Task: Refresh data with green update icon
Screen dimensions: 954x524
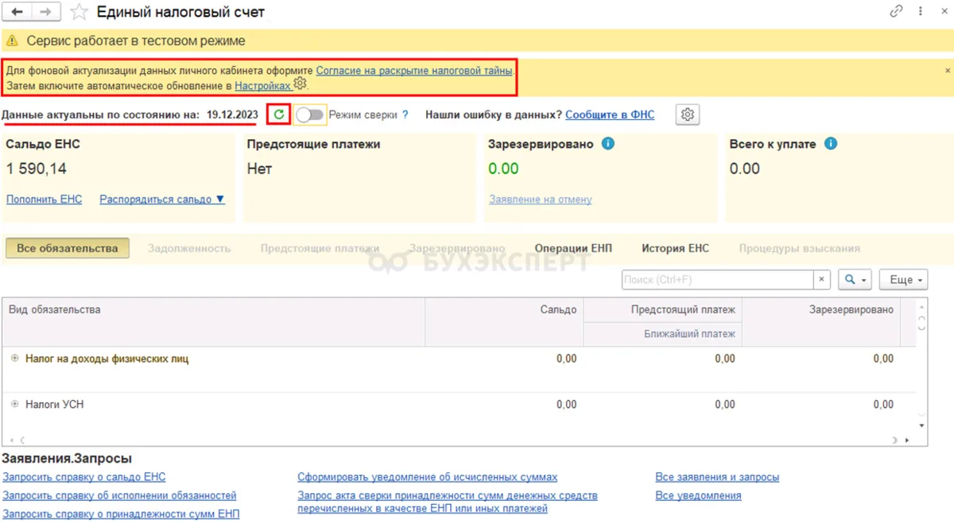Action: [278, 115]
